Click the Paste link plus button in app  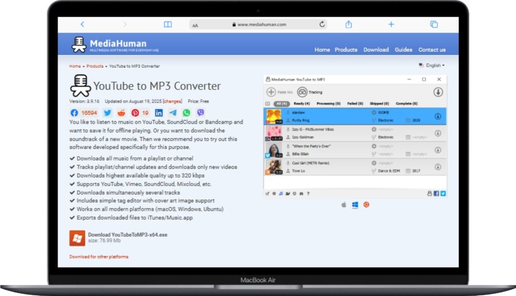pos(271,92)
